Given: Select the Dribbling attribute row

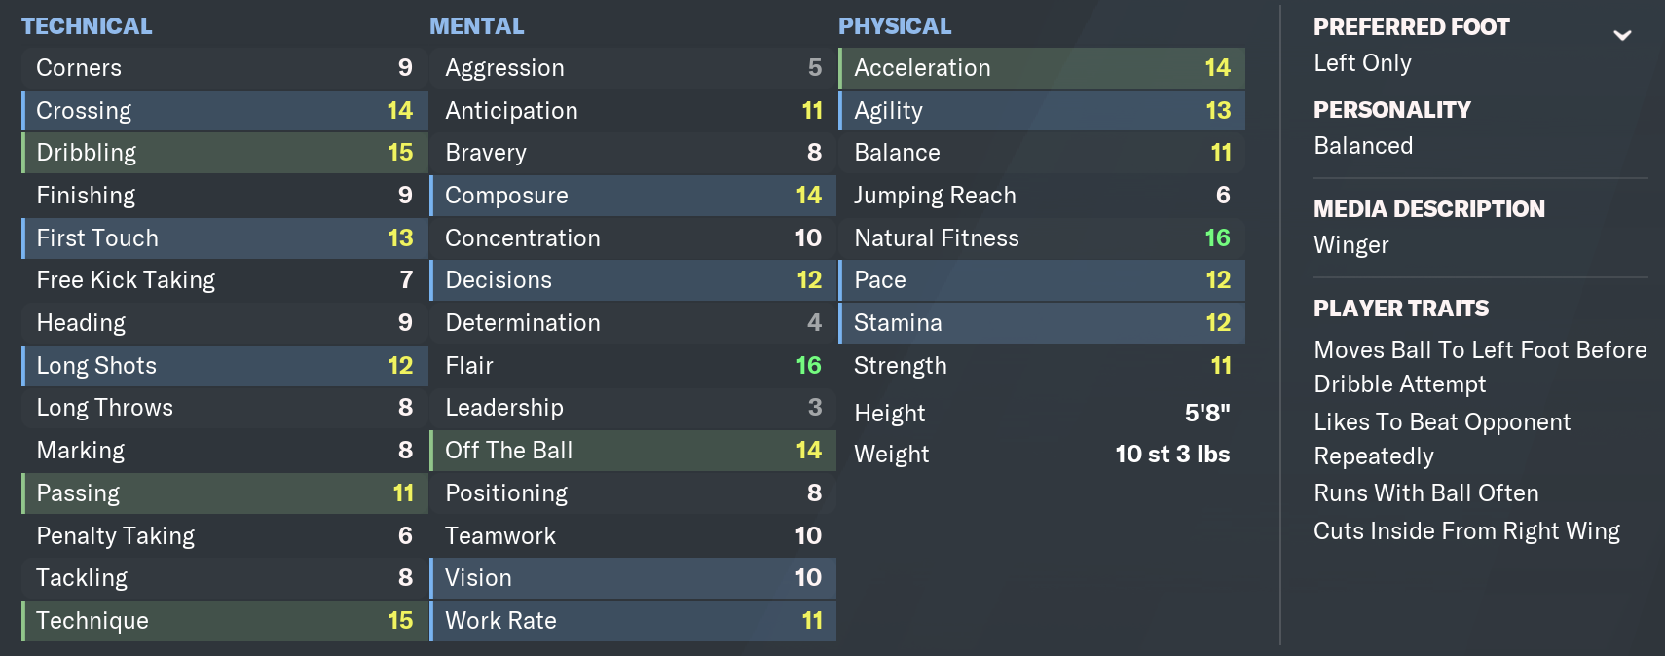Looking at the screenshot, I should [224, 153].
